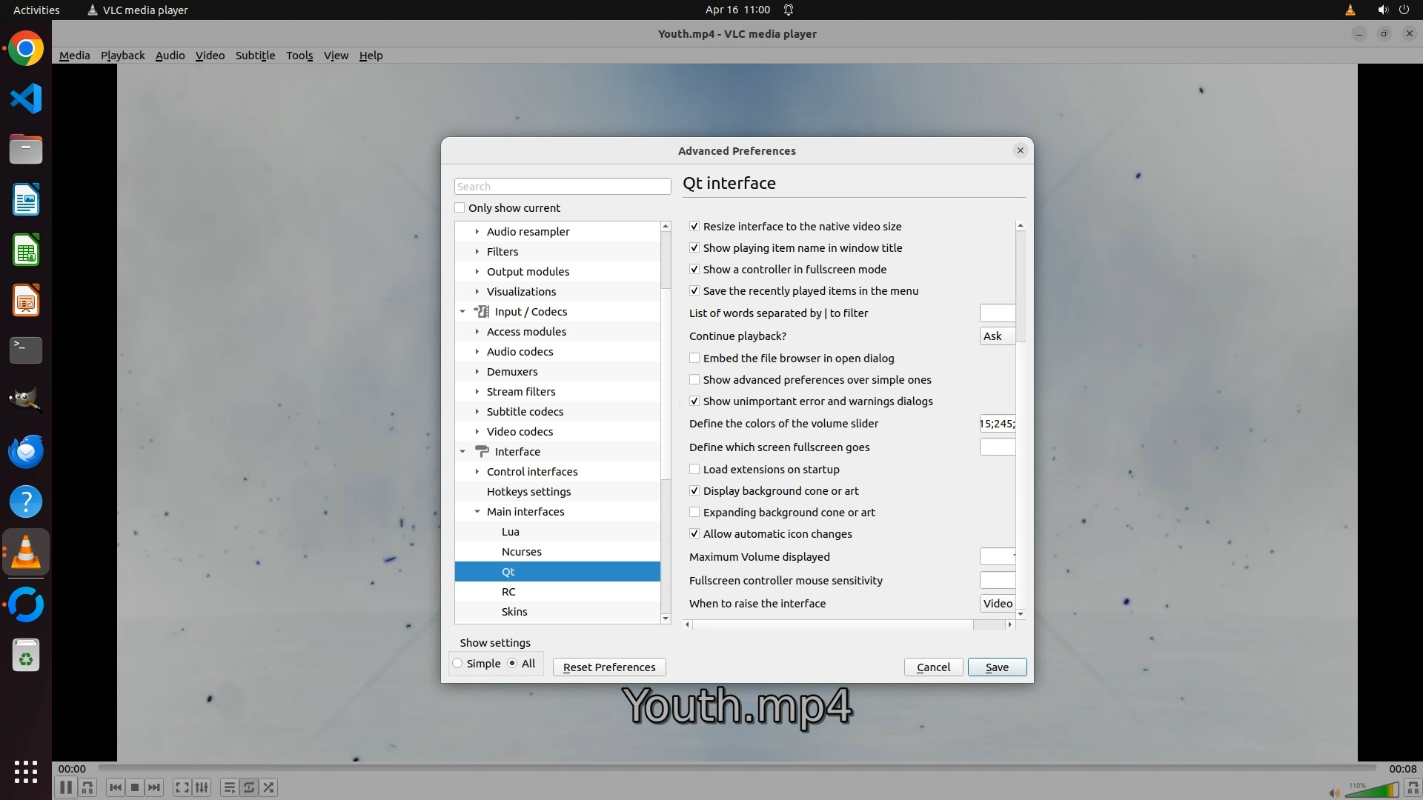1423x800 pixels.
Task: Mute via the volume speaker icon
Action: tap(1334, 793)
